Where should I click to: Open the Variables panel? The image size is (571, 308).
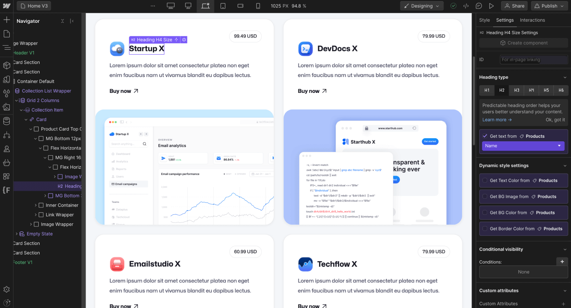pyautogui.click(x=7, y=79)
